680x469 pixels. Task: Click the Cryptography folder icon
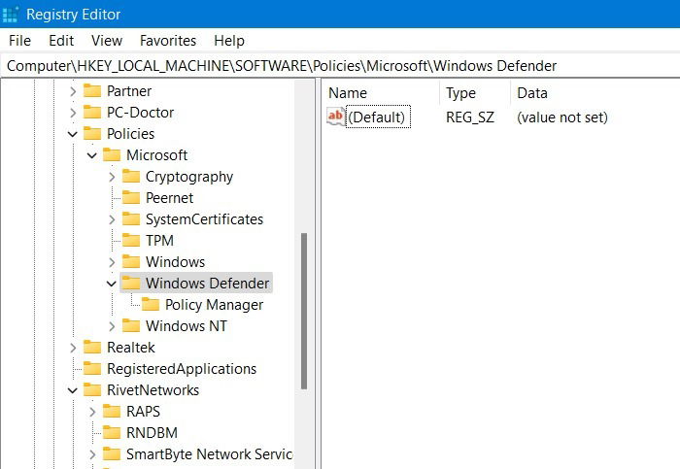[x=131, y=177]
